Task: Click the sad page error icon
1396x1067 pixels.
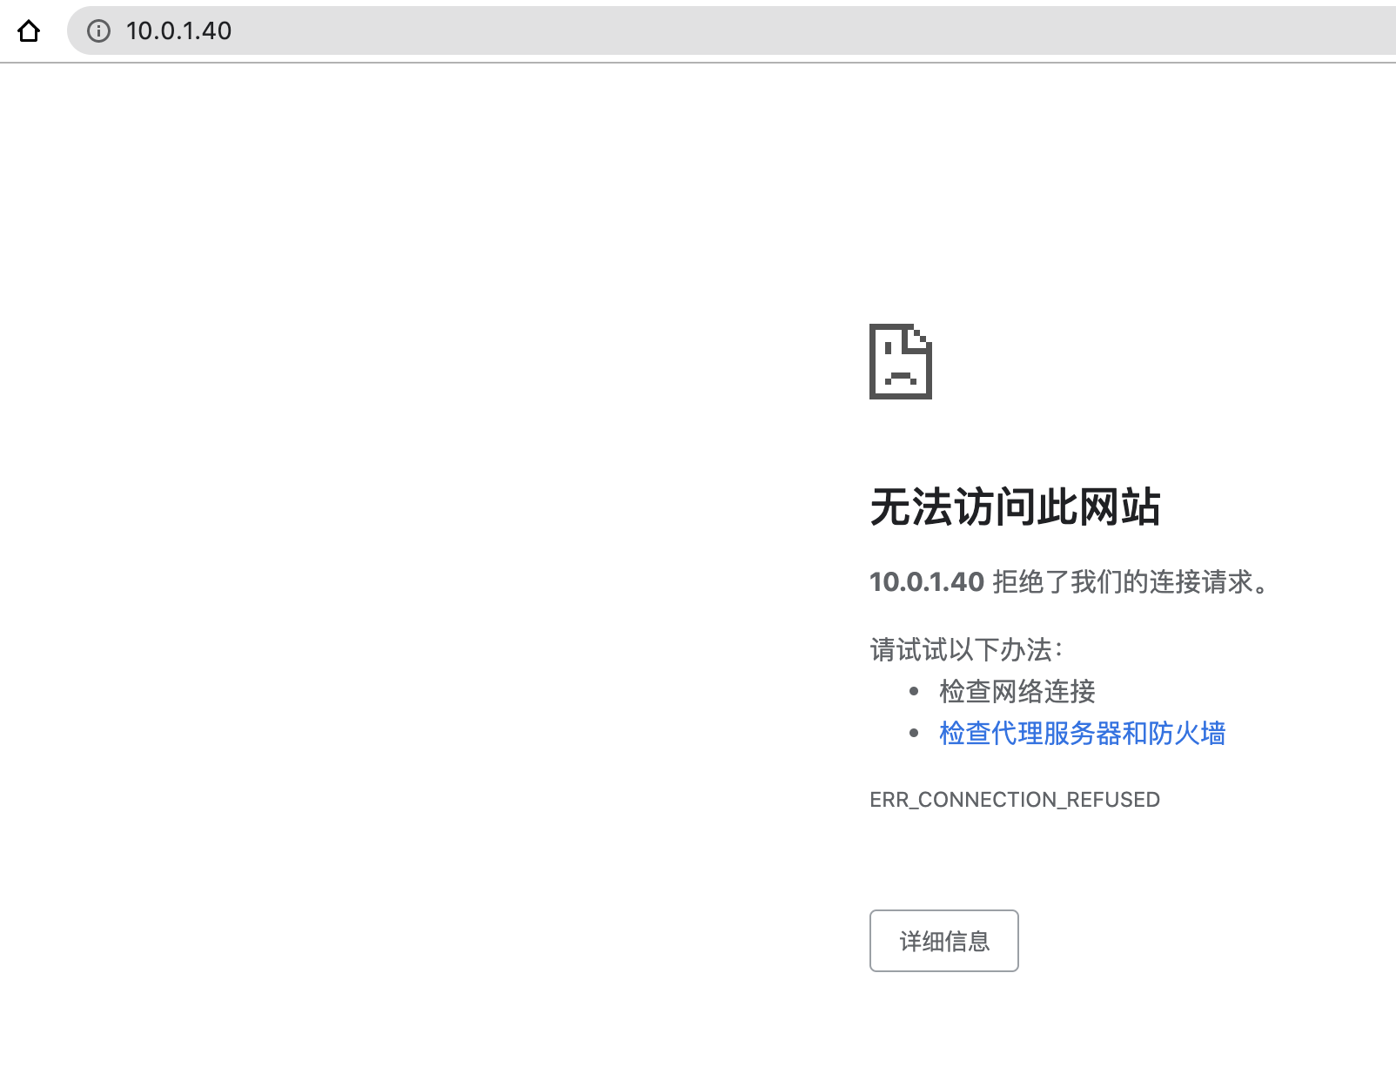Action: (x=901, y=361)
